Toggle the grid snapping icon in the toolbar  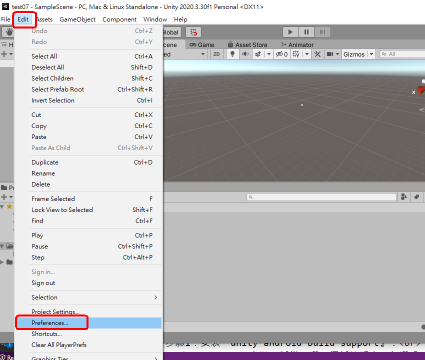pyautogui.click(x=193, y=32)
